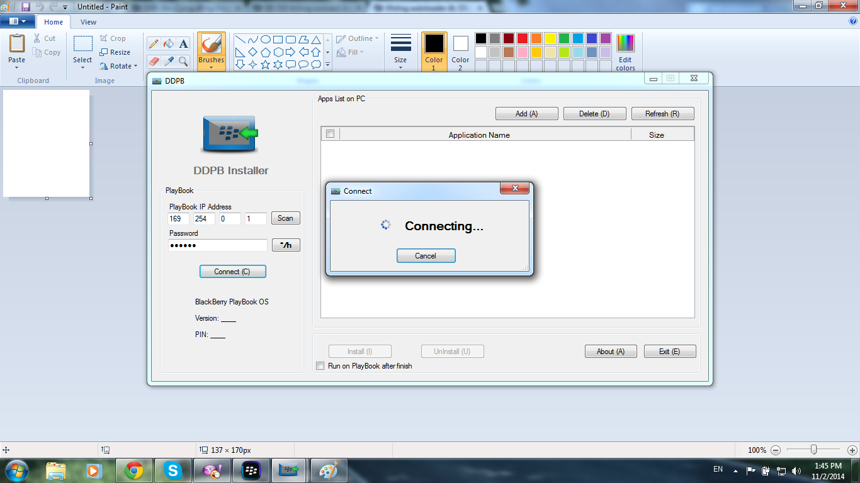Open the Rotate dropdown menu
The height and width of the screenshot is (483, 860).
pos(119,66)
